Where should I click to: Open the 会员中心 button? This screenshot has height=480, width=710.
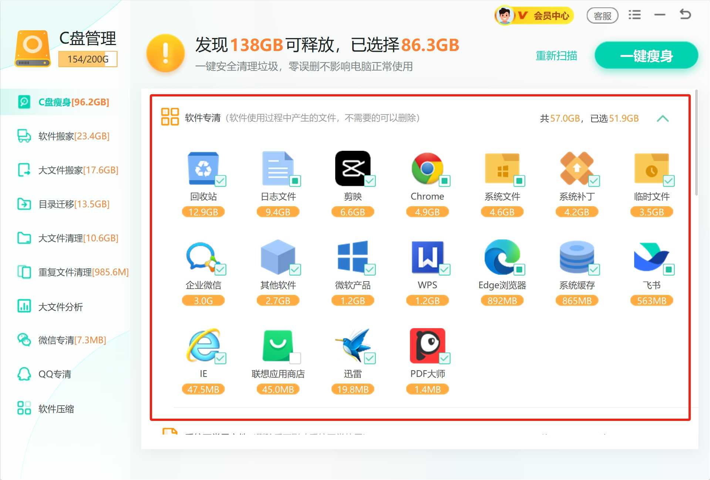(x=534, y=16)
